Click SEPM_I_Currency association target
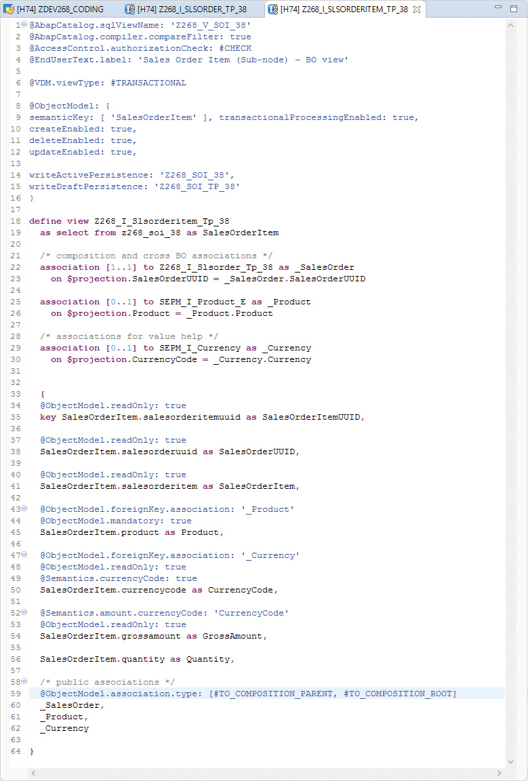The image size is (528, 781). click(x=200, y=348)
